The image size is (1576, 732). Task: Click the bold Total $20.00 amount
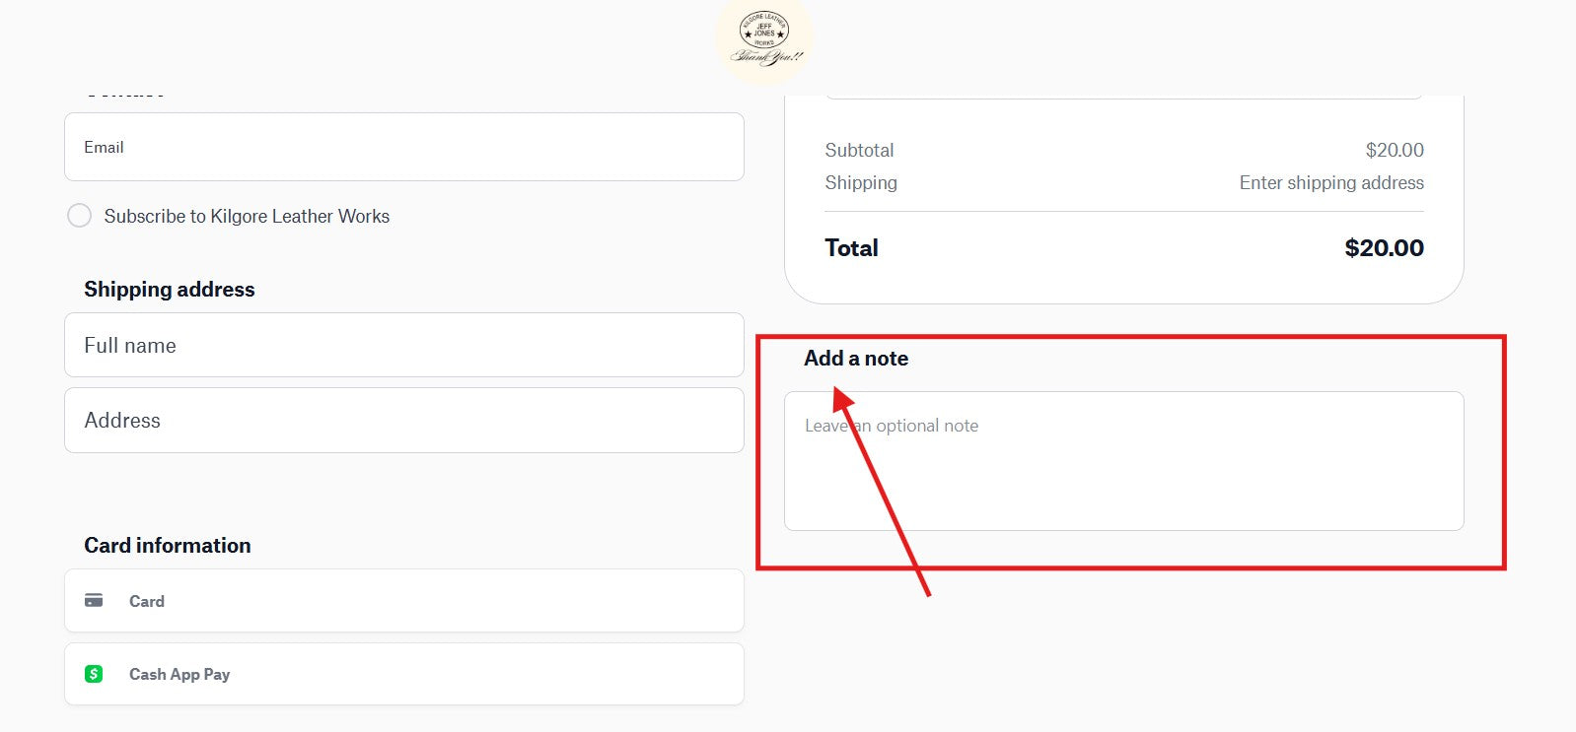(x=1385, y=248)
